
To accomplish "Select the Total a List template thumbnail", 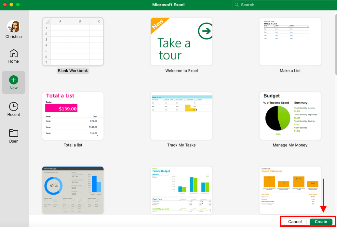I will pyautogui.click(x=73, y=116).
